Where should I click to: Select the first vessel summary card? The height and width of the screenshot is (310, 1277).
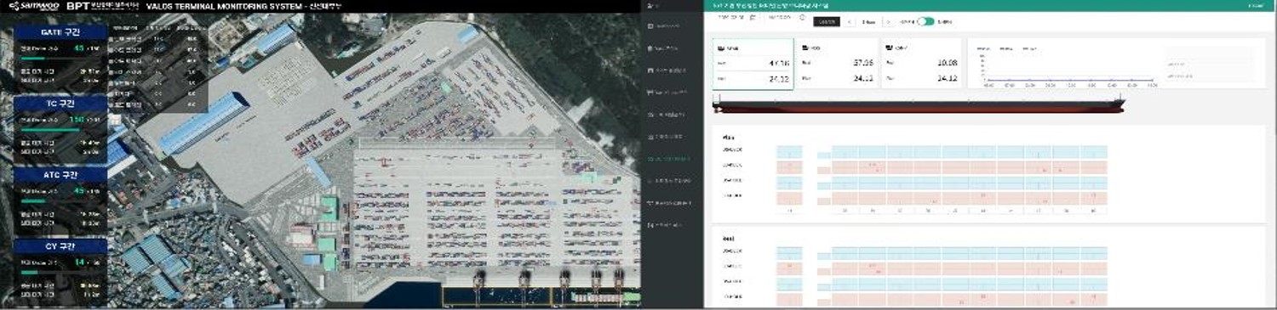753,64
